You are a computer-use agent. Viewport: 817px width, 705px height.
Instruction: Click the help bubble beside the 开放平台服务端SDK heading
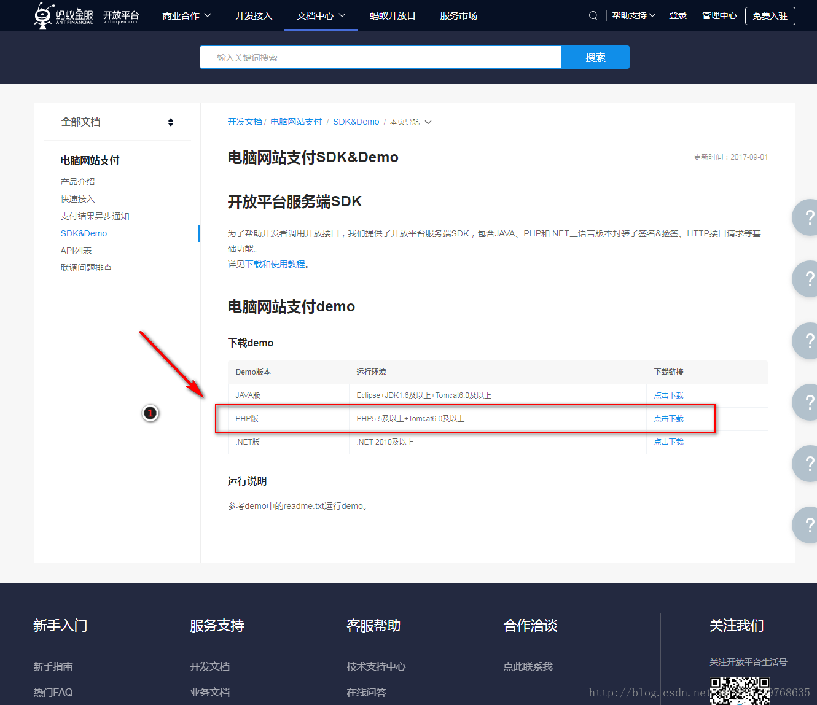coord(806,217)
